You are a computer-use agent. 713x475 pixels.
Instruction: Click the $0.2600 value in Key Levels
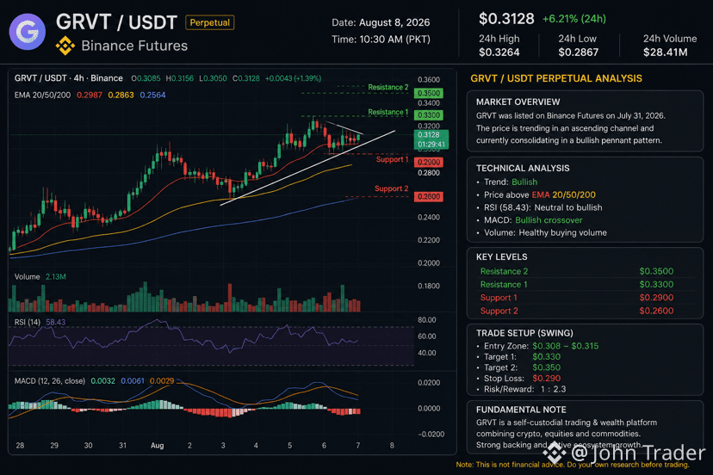[x=656, y=311]
